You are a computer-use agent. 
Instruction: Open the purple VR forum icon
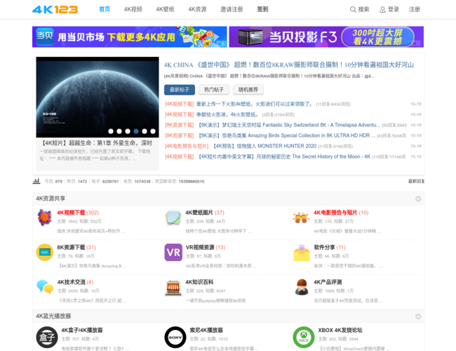point(173,252)
